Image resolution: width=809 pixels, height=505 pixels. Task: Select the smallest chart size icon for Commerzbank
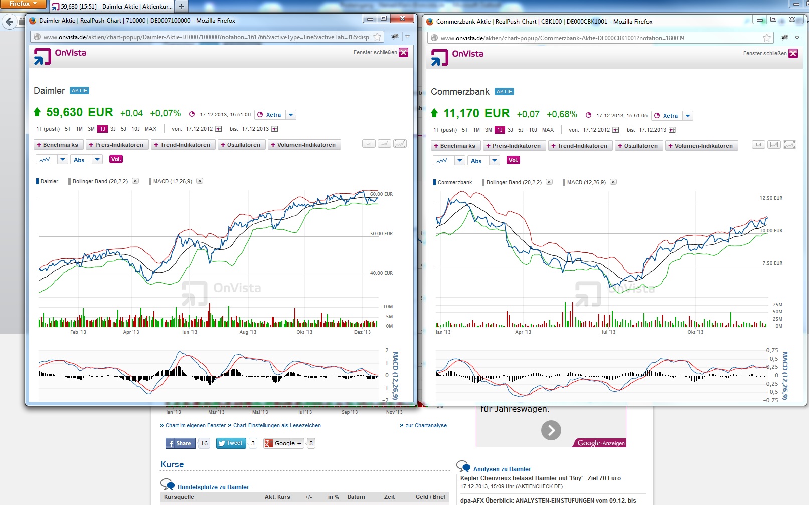[758, 145]
